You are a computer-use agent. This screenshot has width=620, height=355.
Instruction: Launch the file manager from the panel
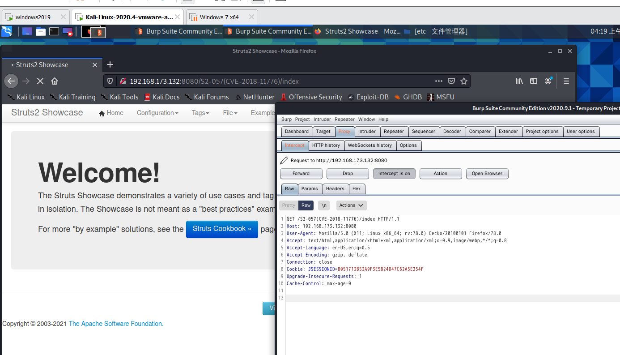[41, 31]
